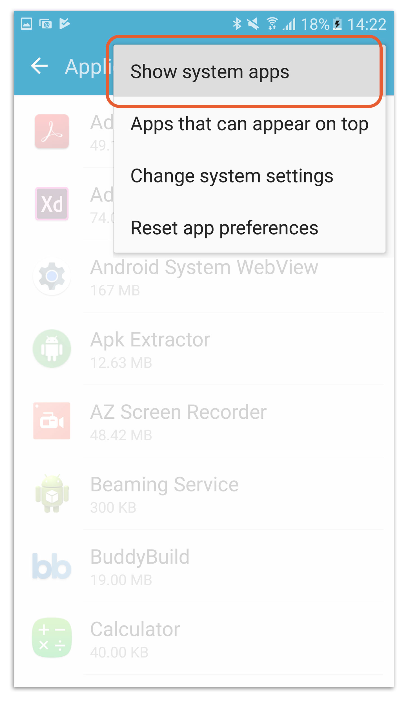This screenshot has height=704, width=408.
Task: Tap the Android System WebView gear icon
Action: (52, 276)
